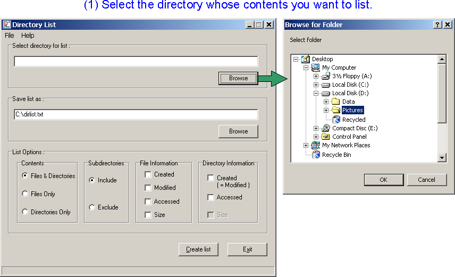Click the Pictures open folder icon

pos(336,110)
